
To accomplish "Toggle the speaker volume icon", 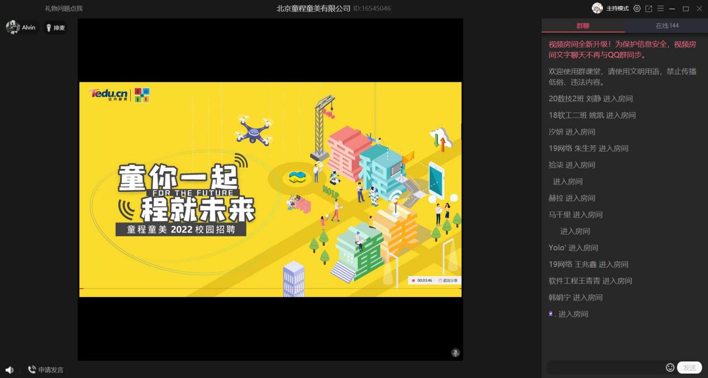I will pyautogui.click(x=9, y=370).
